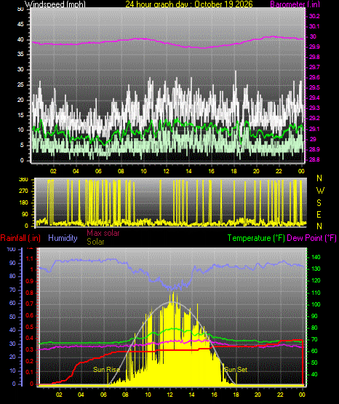Viewport: 339px width, 404px height.
Task: Click the barometer axis value "28.9"
Action: (x=314, y=149)
